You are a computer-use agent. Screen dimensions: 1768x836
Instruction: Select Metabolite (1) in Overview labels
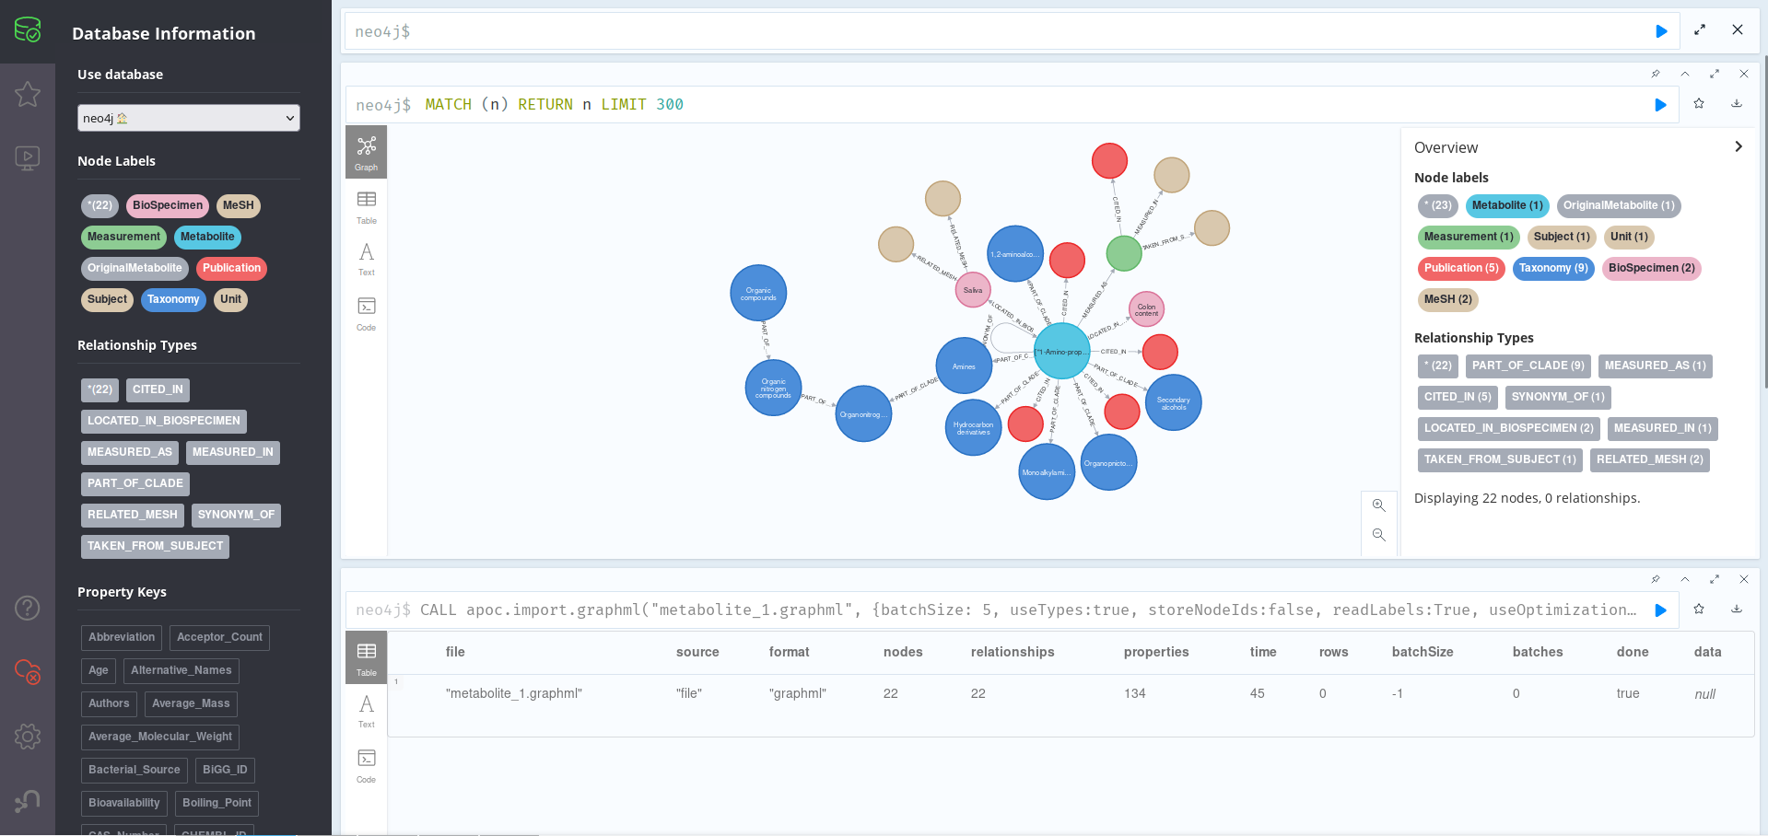(x=1507, y=205)
